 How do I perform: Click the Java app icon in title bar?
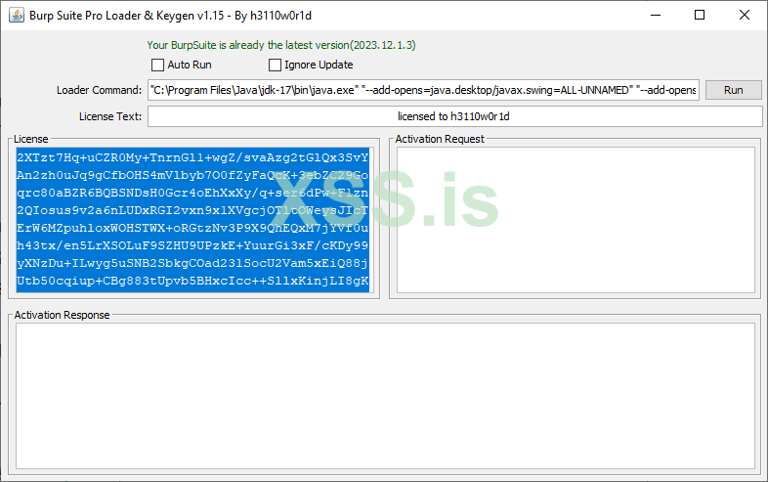pyautogui.click(x=17, y=16)
